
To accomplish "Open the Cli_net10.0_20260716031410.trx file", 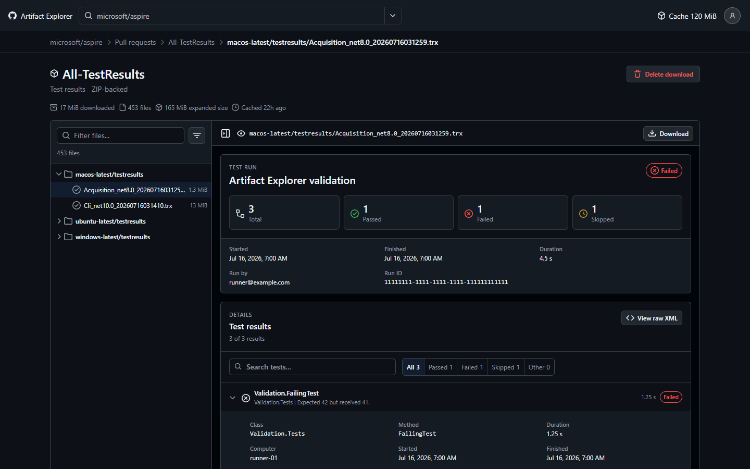I will [x=131, y=205].
